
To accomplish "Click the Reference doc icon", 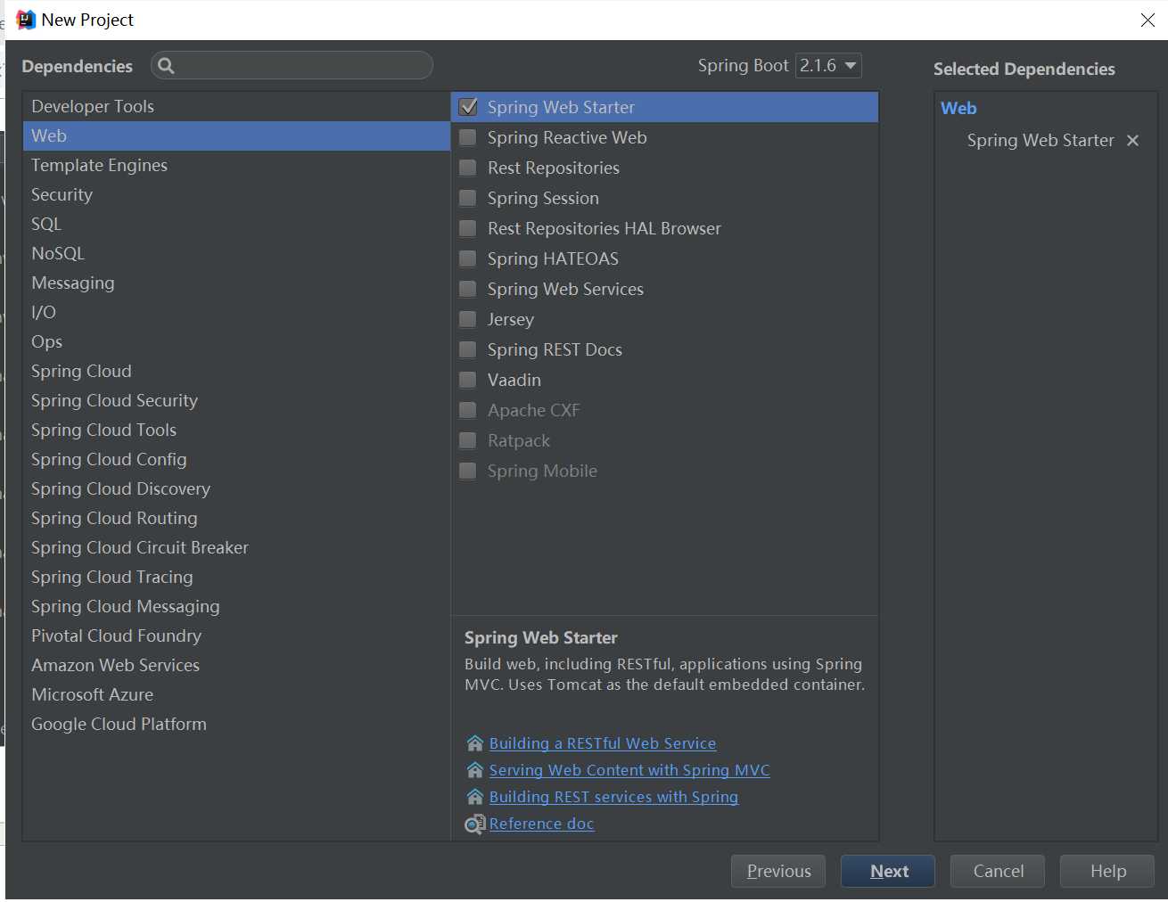I will click(x=474, y=824).
